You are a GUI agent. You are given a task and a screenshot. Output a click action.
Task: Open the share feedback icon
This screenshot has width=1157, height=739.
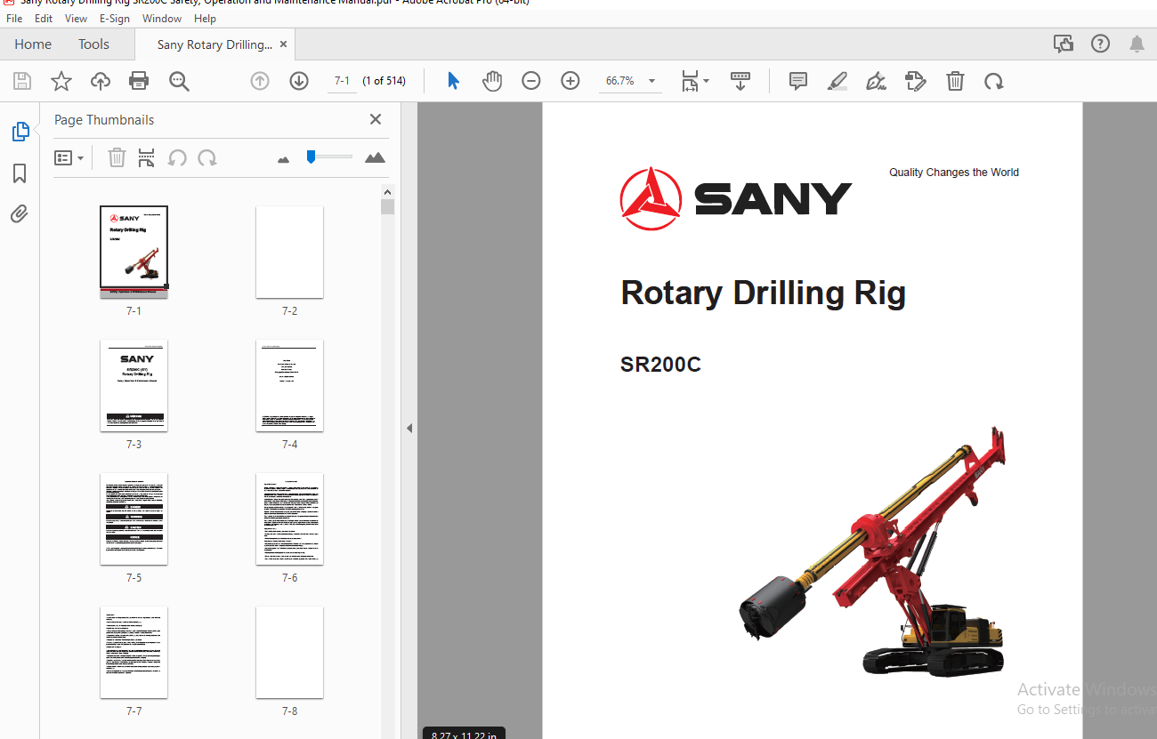pos(1063,44)
